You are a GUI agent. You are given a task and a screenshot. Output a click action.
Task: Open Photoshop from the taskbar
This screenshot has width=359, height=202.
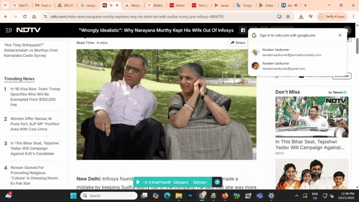point(190,196)
